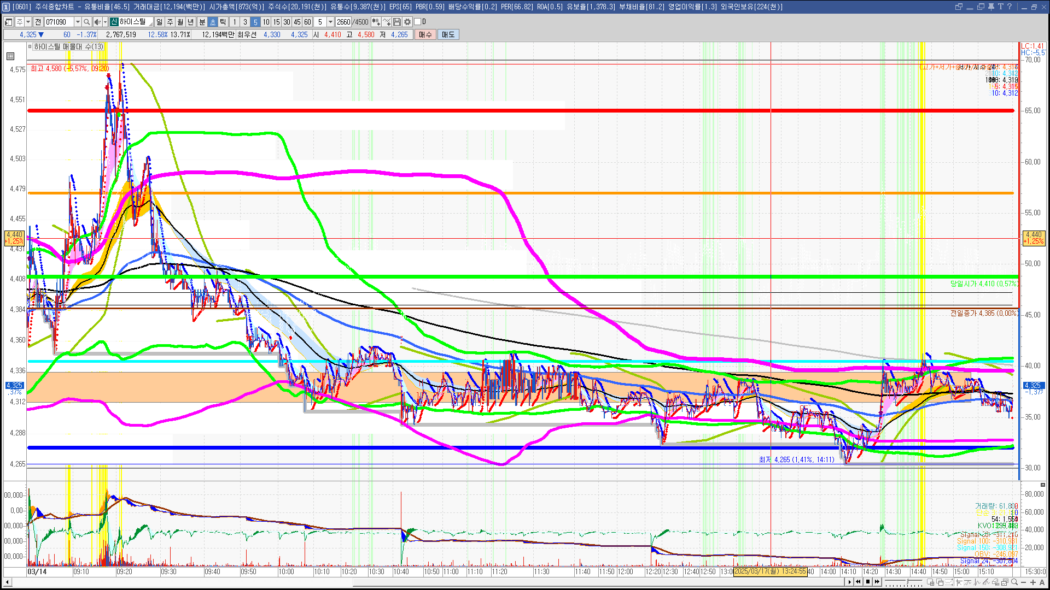
Task: Toggle the 초 (seconds) chart period button
Action: [213, 22]
